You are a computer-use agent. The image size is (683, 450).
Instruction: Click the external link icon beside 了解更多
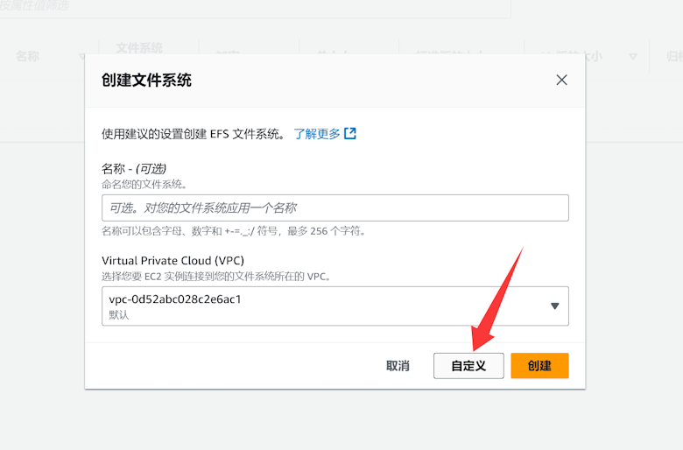click(x=350, y=134)
